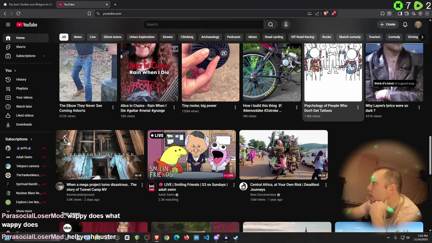Bookmark this page in the address bar
The height and width of the screenshot is (243, 432).
89,13
